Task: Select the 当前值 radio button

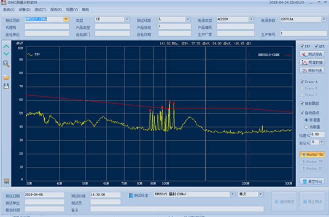Action: pyautogui.click(x=306, y=127)
